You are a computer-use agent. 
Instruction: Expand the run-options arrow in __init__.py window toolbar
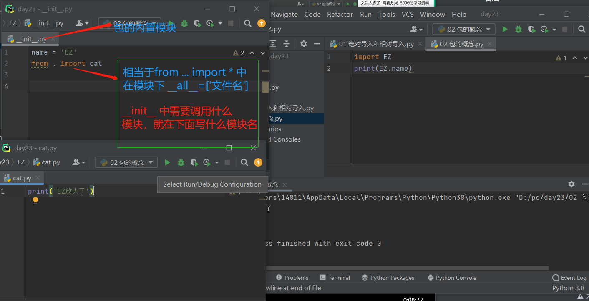point(220,24)
